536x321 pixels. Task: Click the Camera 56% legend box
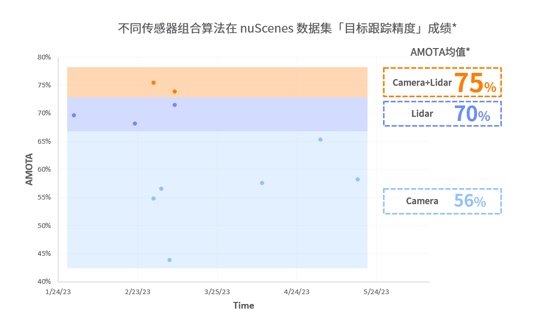442,201
